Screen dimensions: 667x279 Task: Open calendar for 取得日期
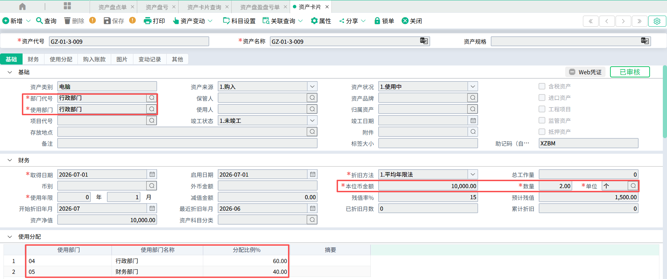pyautogui.click(x=152, y=174)
